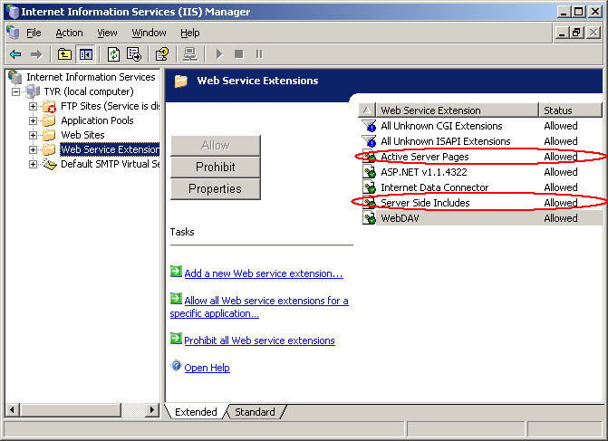Expand the FTP Sites tree node

(34, 106)
